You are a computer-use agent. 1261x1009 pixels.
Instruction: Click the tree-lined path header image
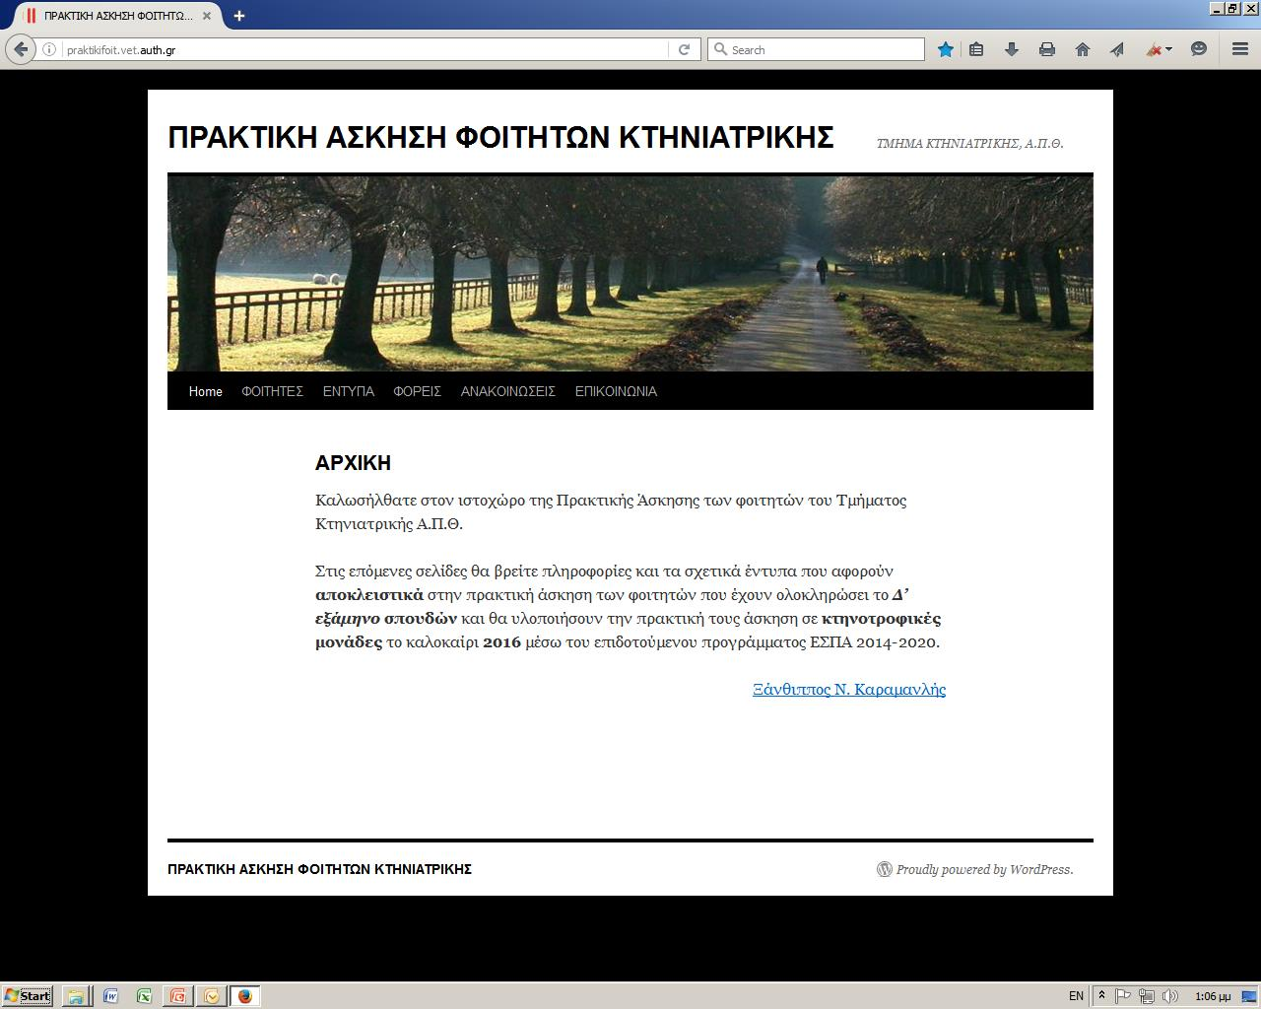click(x=630, y=273)
